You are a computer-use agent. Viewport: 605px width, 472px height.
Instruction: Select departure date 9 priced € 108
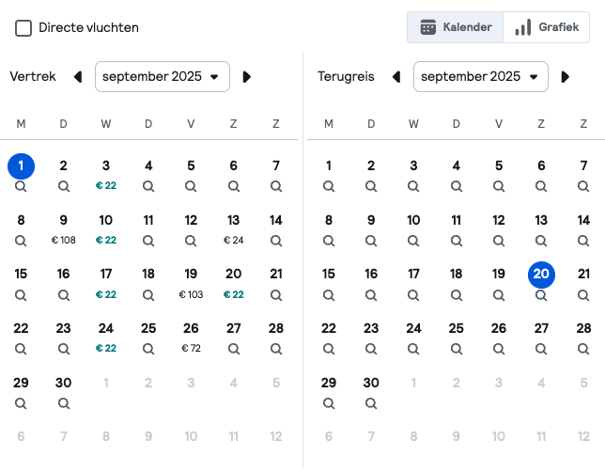point(64,229)
